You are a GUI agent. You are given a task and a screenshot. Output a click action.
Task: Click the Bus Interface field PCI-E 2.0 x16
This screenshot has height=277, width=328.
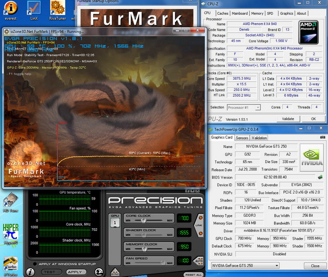click(x=302, y=193)
